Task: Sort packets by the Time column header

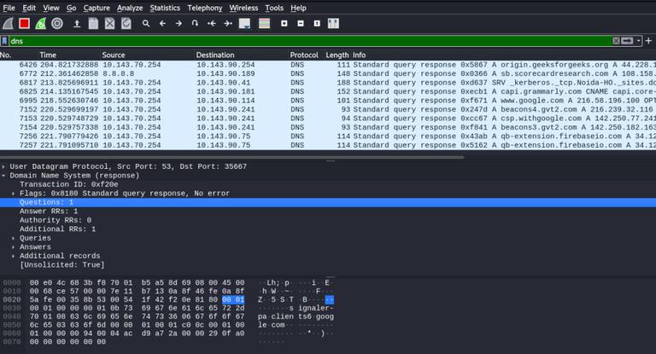Action: 48,55
